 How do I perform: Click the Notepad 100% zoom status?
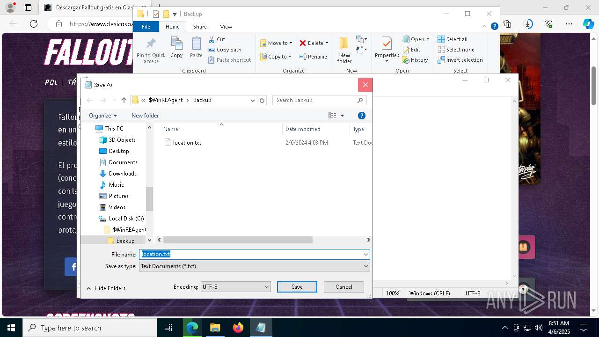point(393,293)
